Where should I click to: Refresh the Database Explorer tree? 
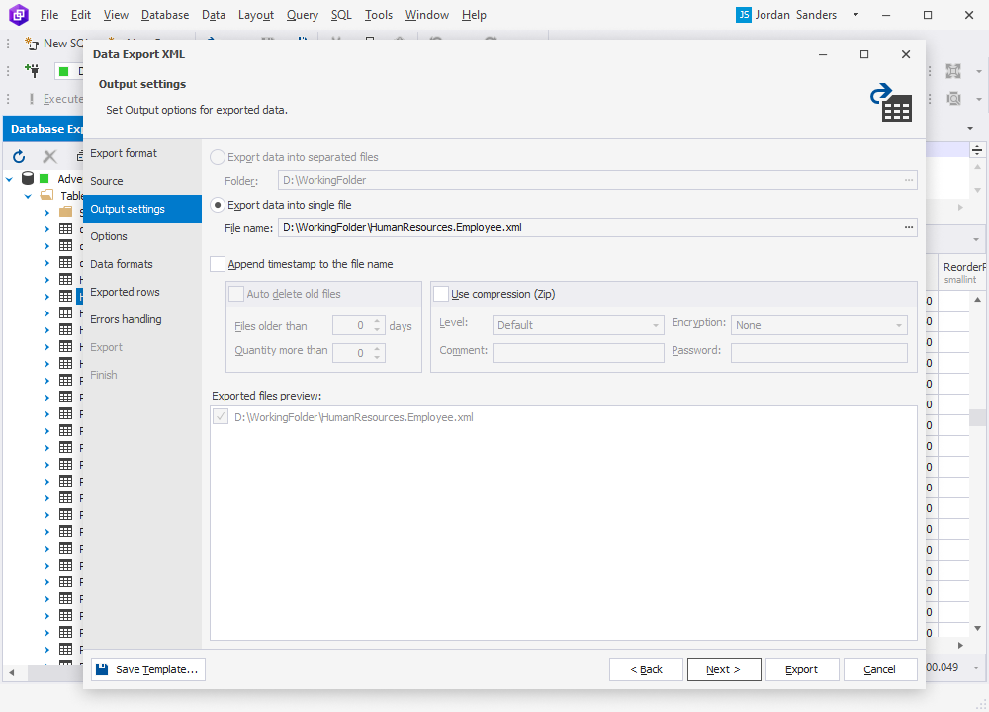tap(18, 156)
